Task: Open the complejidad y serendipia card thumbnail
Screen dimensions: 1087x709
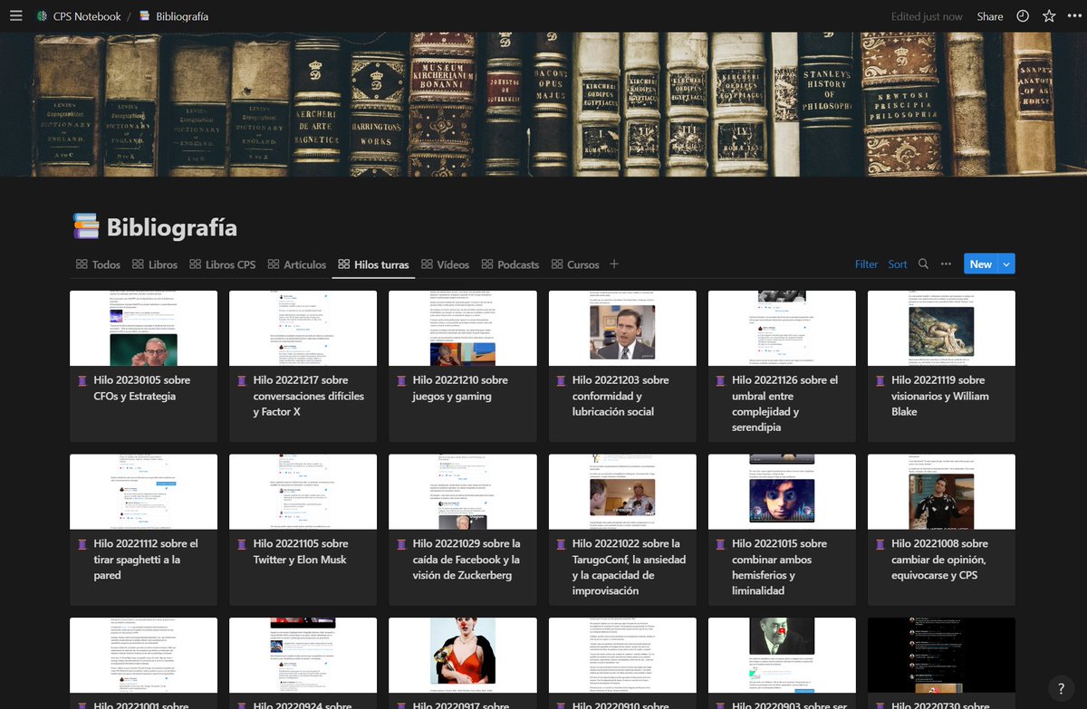Action: (x=782, y=328)
